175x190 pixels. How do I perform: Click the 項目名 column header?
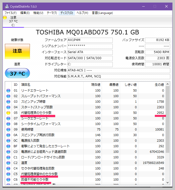coord(51,85)
